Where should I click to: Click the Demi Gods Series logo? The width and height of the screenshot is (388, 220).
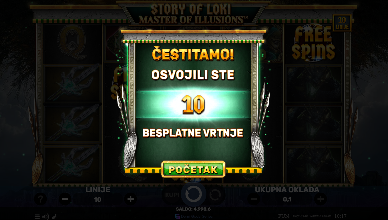coord(194,216)
